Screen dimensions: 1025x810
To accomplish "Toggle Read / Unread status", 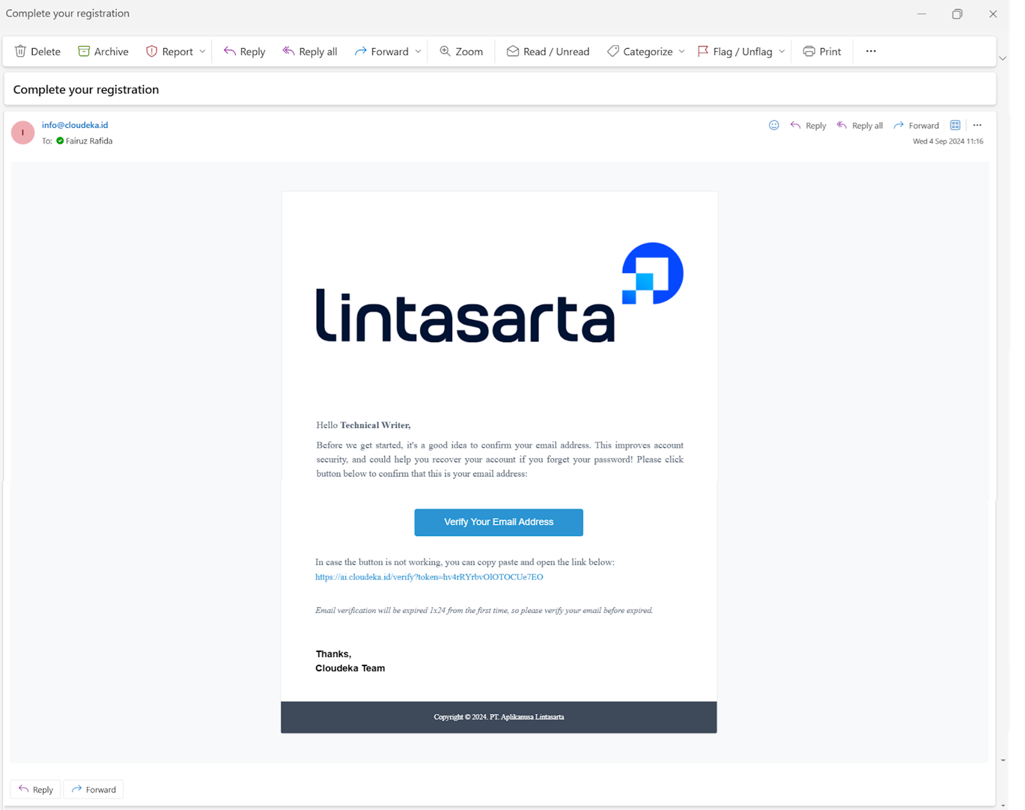I will tap(548, 51).
